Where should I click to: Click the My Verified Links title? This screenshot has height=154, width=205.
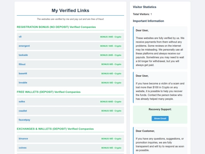[70, 11]
